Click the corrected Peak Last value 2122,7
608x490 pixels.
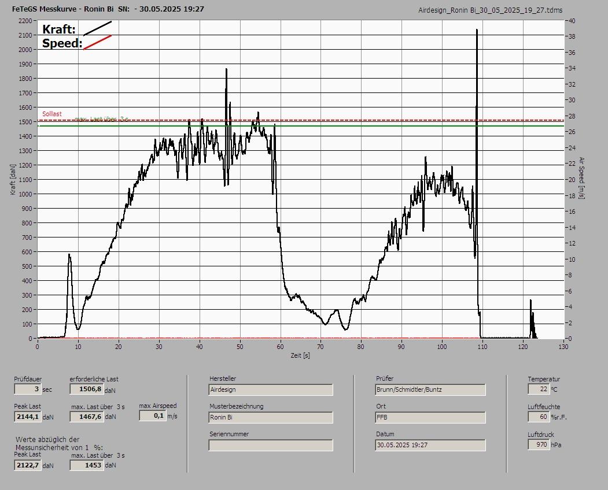tap(28, 465)
